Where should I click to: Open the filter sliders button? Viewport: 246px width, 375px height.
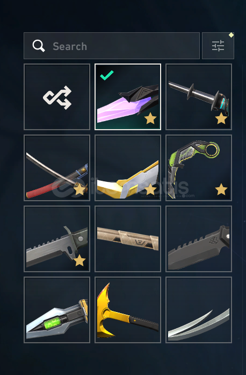click(x=218, y=46)
